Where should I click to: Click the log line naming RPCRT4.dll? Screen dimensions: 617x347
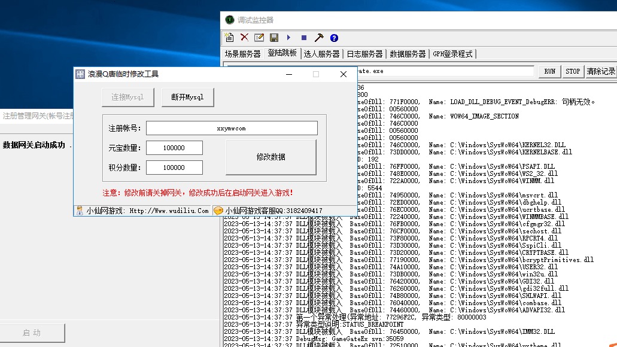[x=391, y=238]
